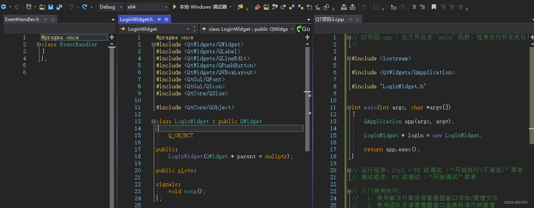Open the x64 platform dropdown
This screenshot has width=534, height=208.
(x=148, y=7)
